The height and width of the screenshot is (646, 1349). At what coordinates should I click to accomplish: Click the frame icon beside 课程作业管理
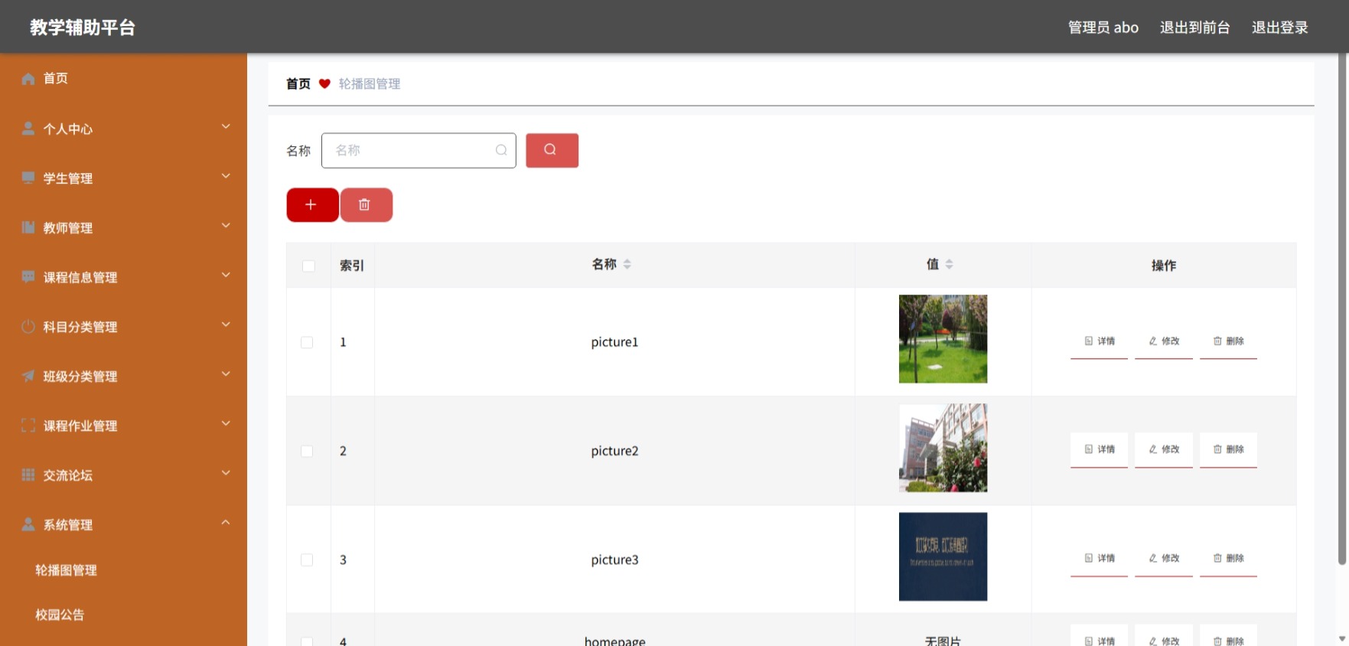pos(28,426)
